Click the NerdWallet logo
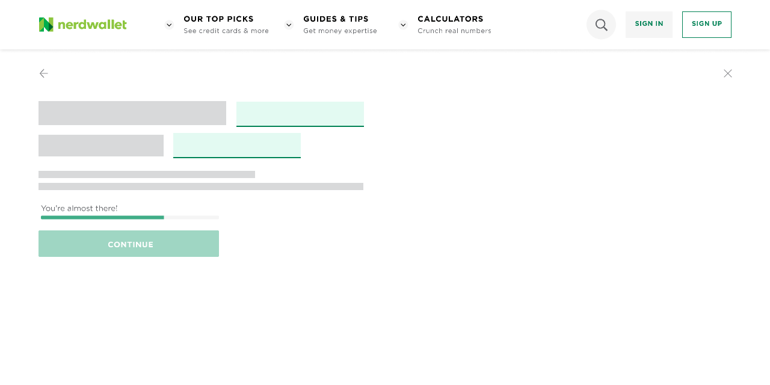The image size is (770, 385). [83, 25]
